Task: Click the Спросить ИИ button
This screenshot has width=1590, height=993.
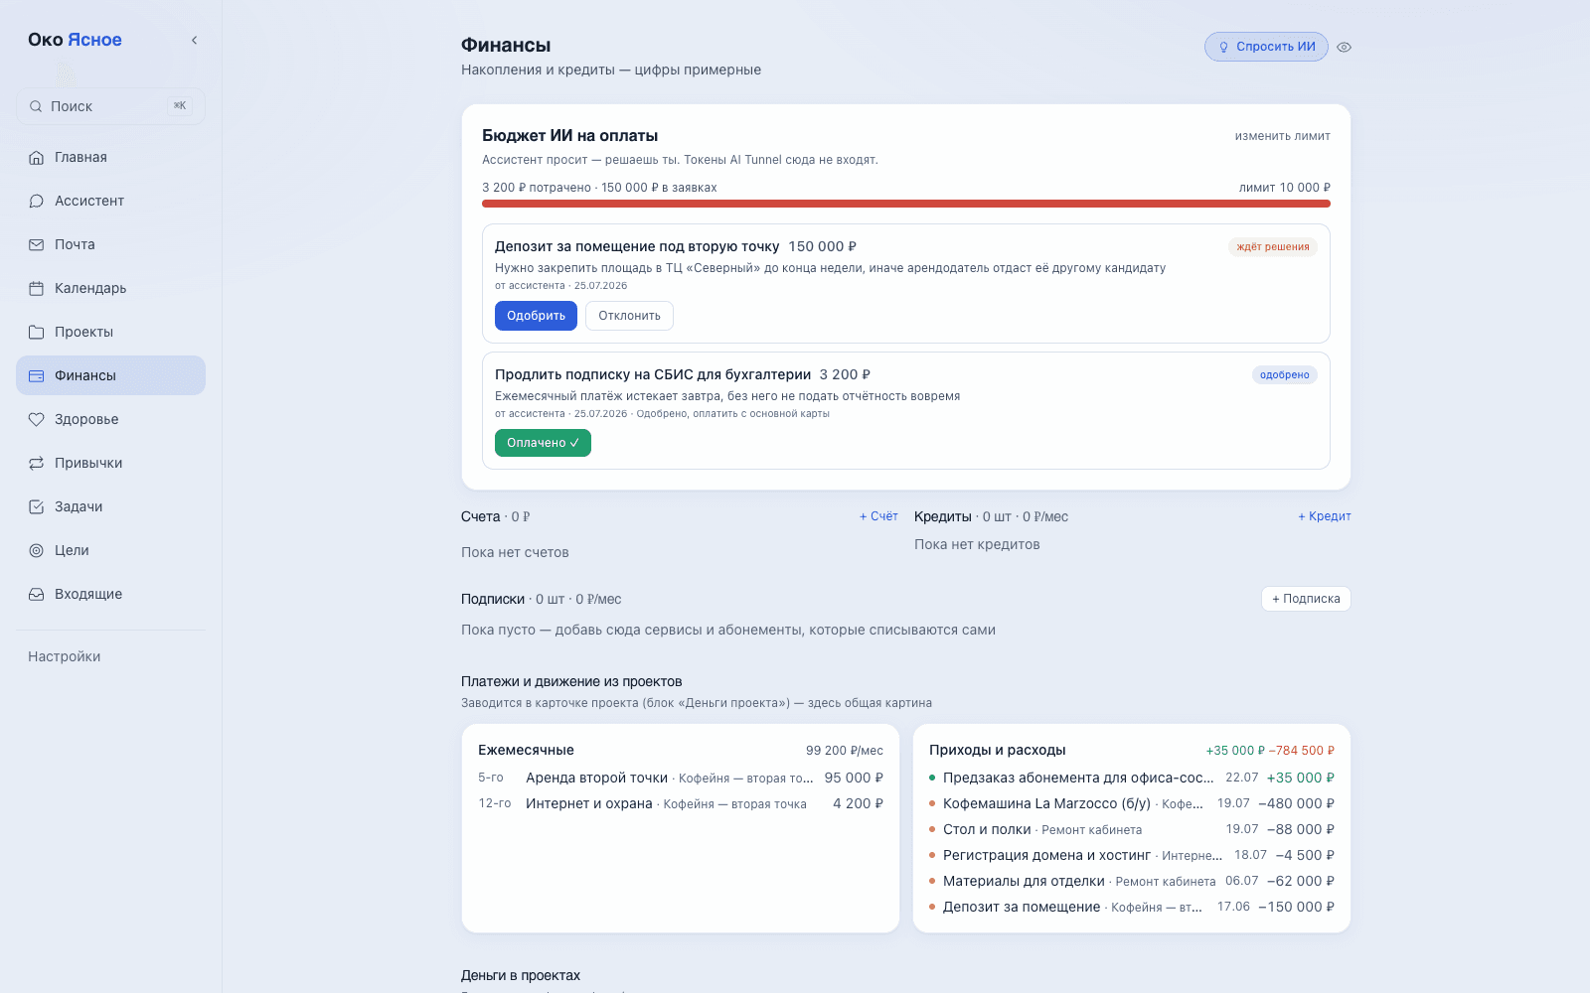Action: [x=1266, y=47]
